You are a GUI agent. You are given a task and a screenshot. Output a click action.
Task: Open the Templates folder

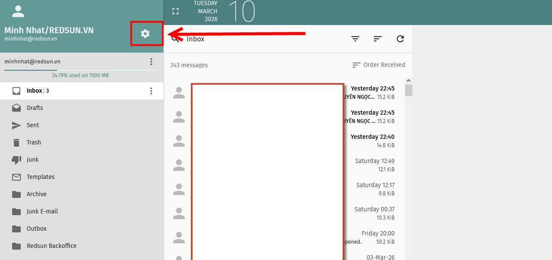pyautogui.click(x=41, y=177)
